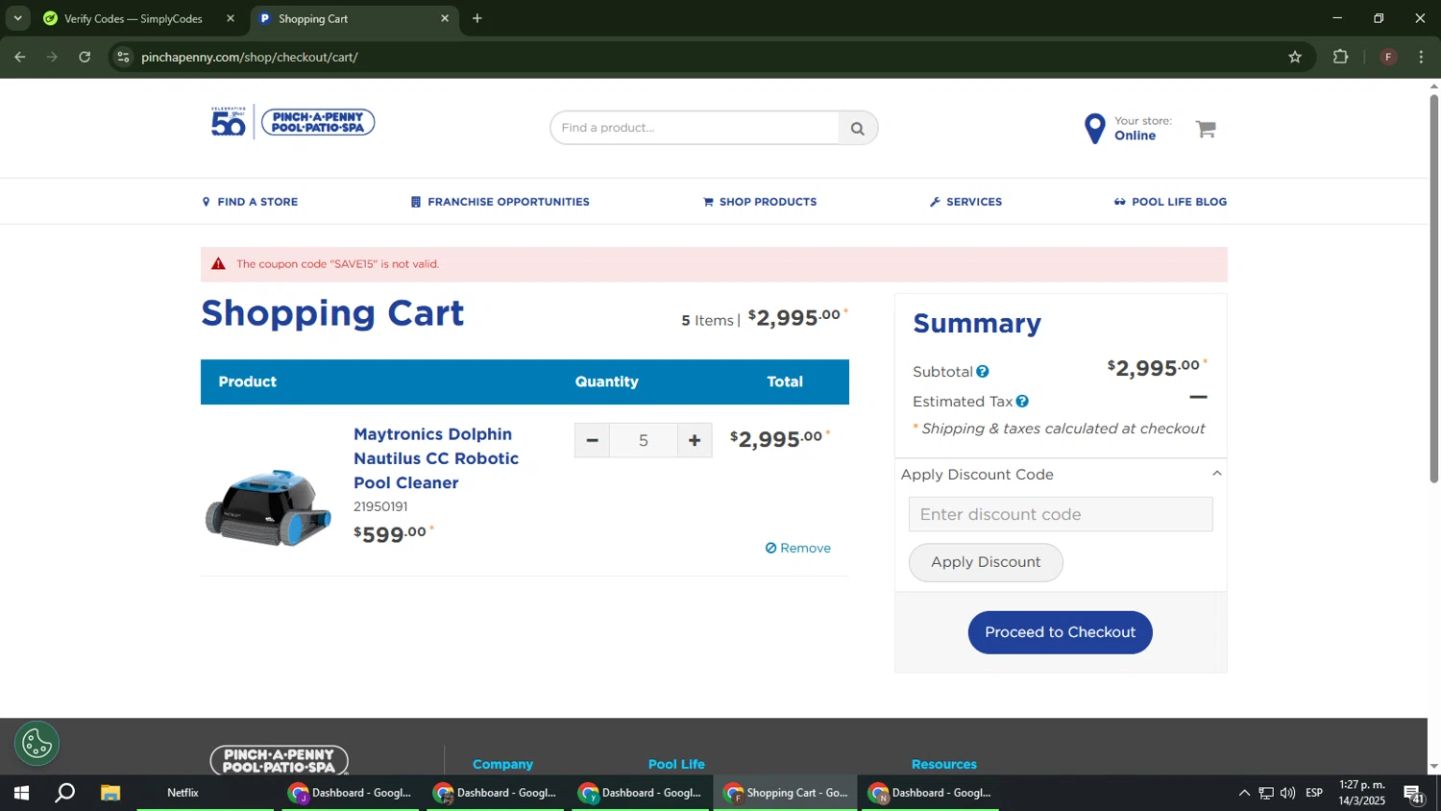Open the browser extensions puzzle icon
Viewport: 1441px width, 811px height.
[x=1341, y=58]
